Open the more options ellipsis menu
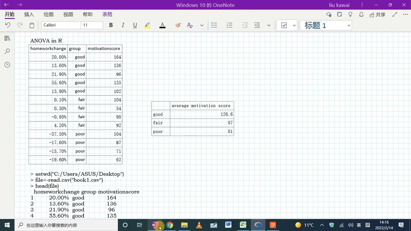 point(405,14)
